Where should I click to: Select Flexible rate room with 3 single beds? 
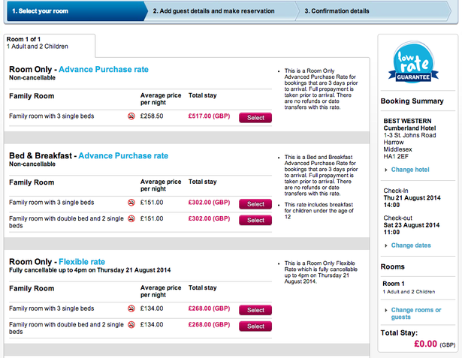tap(255, 310)
